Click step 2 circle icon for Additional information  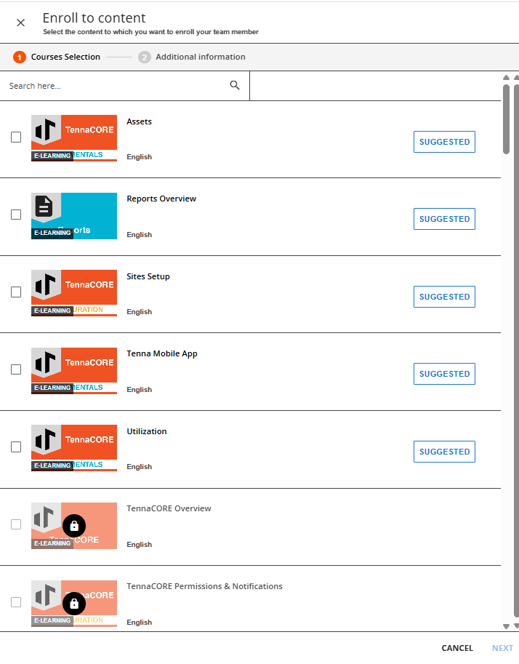click(145, 57)
